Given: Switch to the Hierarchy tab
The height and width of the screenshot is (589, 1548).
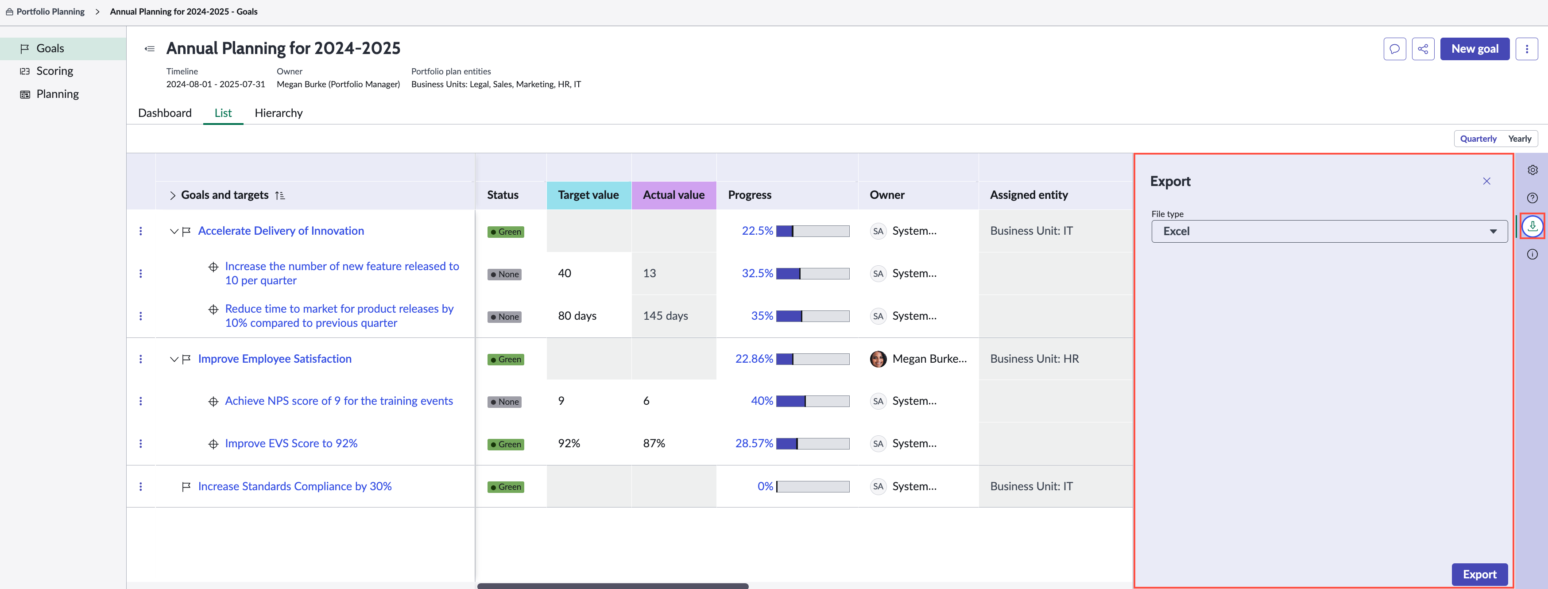Looking at the screenshot, I should 278,113.
